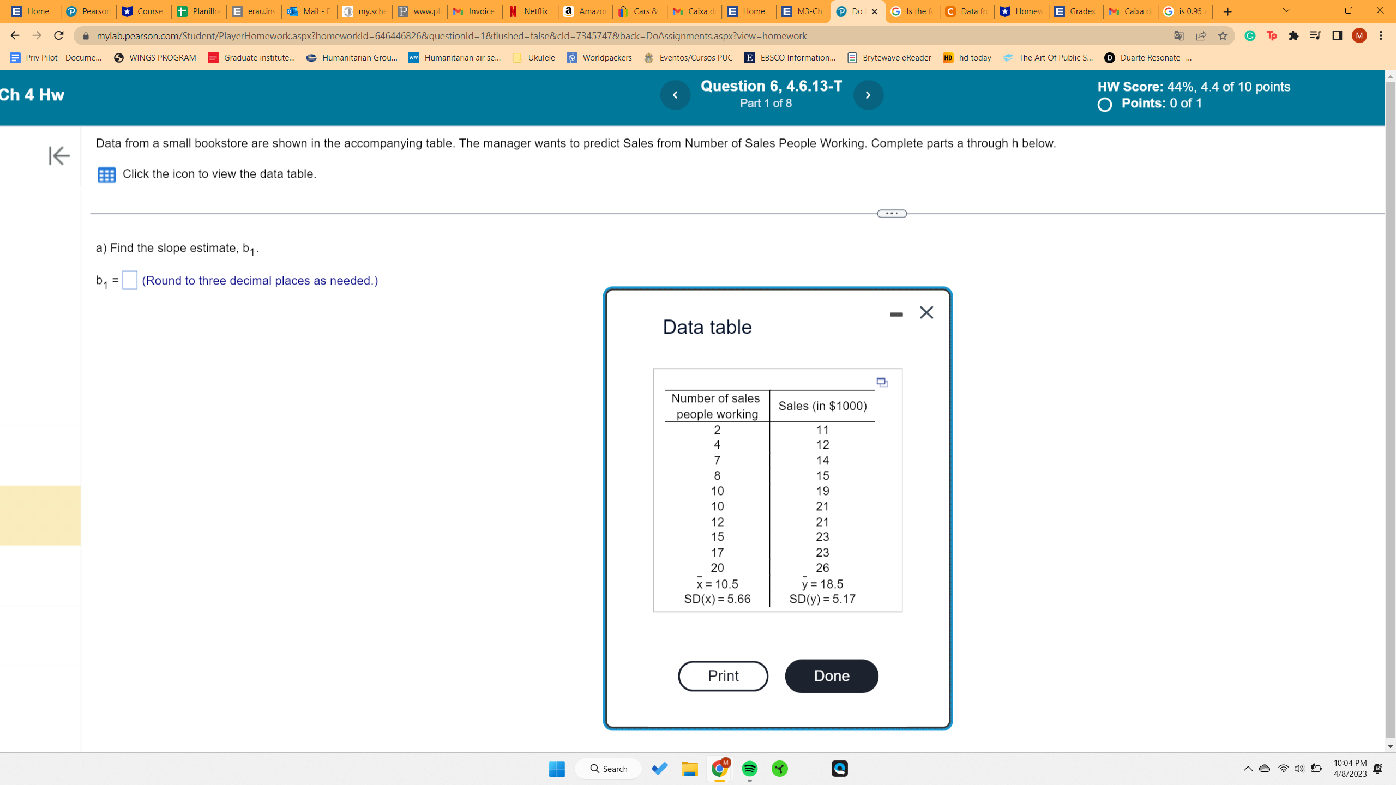
Task: Click the table pop-out copy icon
Action: point(882,382)
